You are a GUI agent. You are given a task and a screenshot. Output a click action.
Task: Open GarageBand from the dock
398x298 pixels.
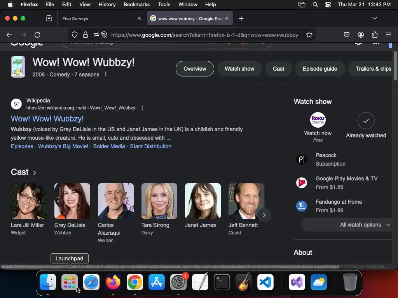tap(244, 282)
